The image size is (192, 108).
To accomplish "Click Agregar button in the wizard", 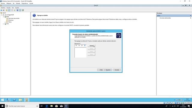I will pos(91,46).
